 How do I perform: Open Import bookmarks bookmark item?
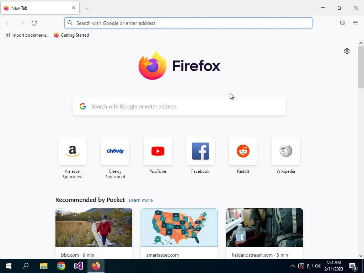pos(27,35)
